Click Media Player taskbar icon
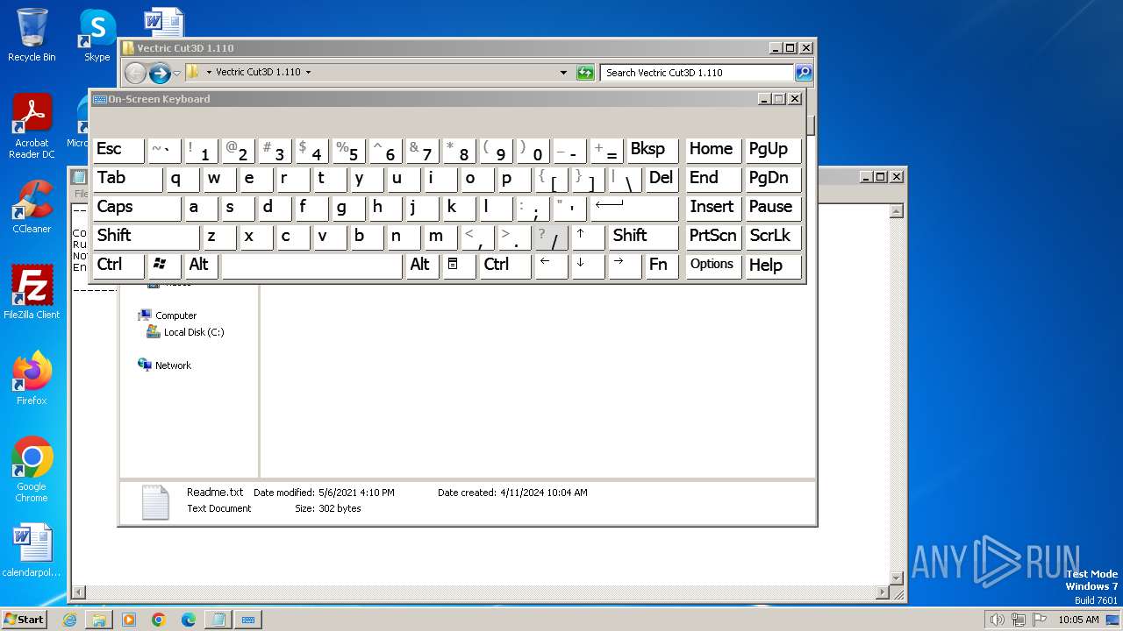Viewport: 1123px width, 631px height. (x=129, y=620)
